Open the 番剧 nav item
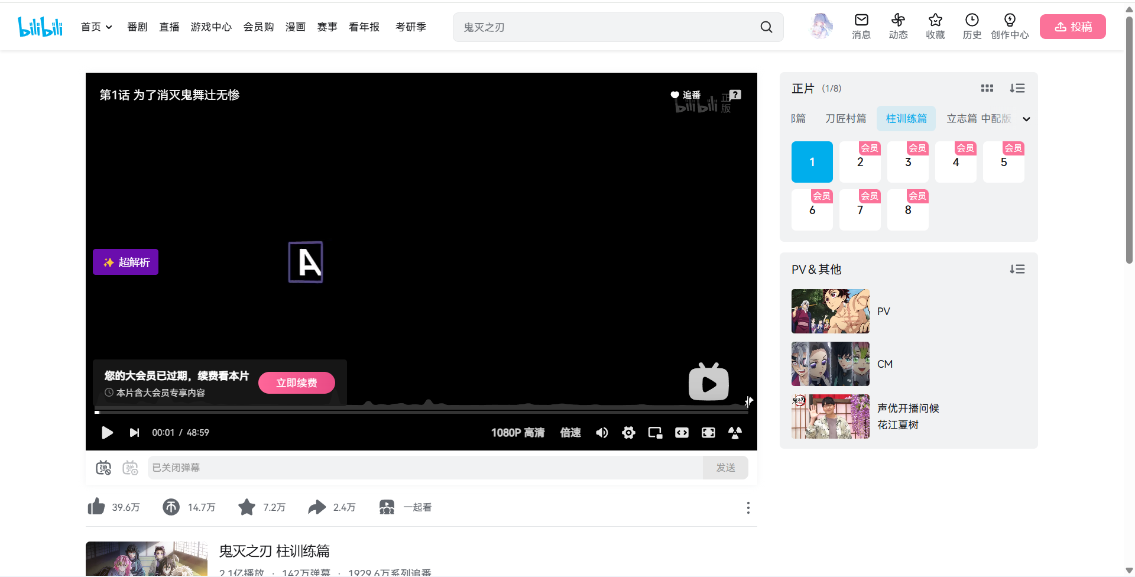This screenshot has width=1135, height=577. [x=137, y=27]
